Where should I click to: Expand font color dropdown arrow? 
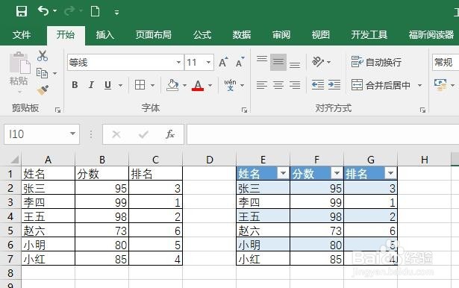(210, 86)
